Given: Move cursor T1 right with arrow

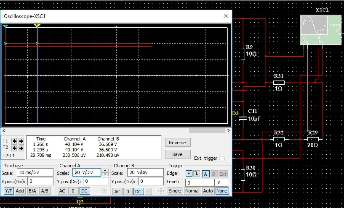Looking at the screenshot, I should [21, 141].
